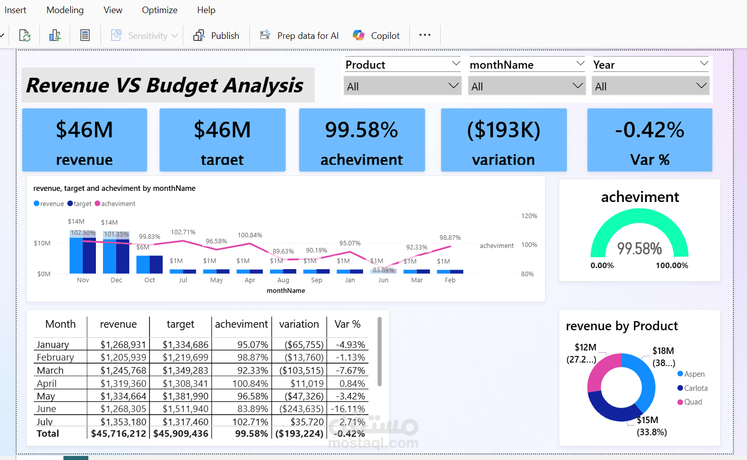Select the ($193K) variation card
This screenshot has height=460, width=747.
point(504,140)
